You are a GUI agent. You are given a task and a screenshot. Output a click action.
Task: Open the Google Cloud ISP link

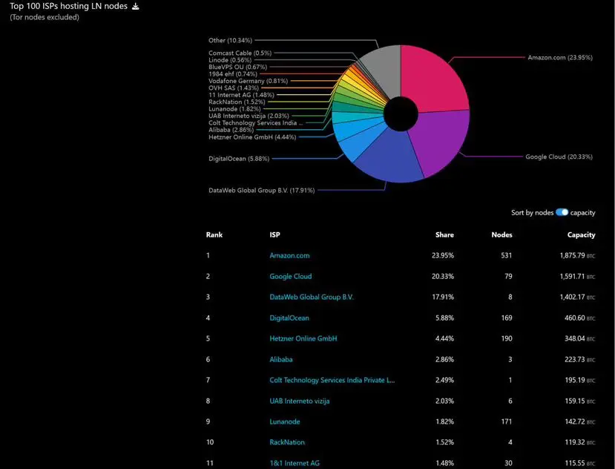tap(291, 276)
